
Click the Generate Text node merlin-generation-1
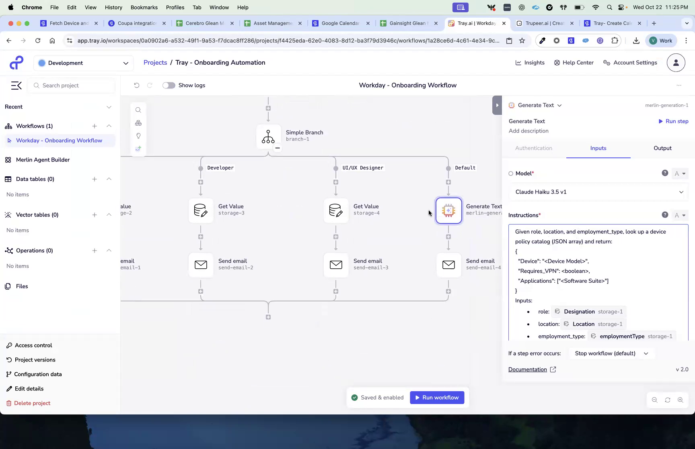point(448,210)
